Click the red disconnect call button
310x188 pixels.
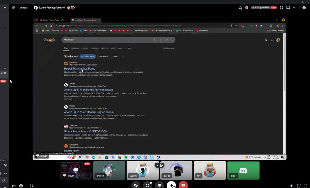click(x=183, y=185)
